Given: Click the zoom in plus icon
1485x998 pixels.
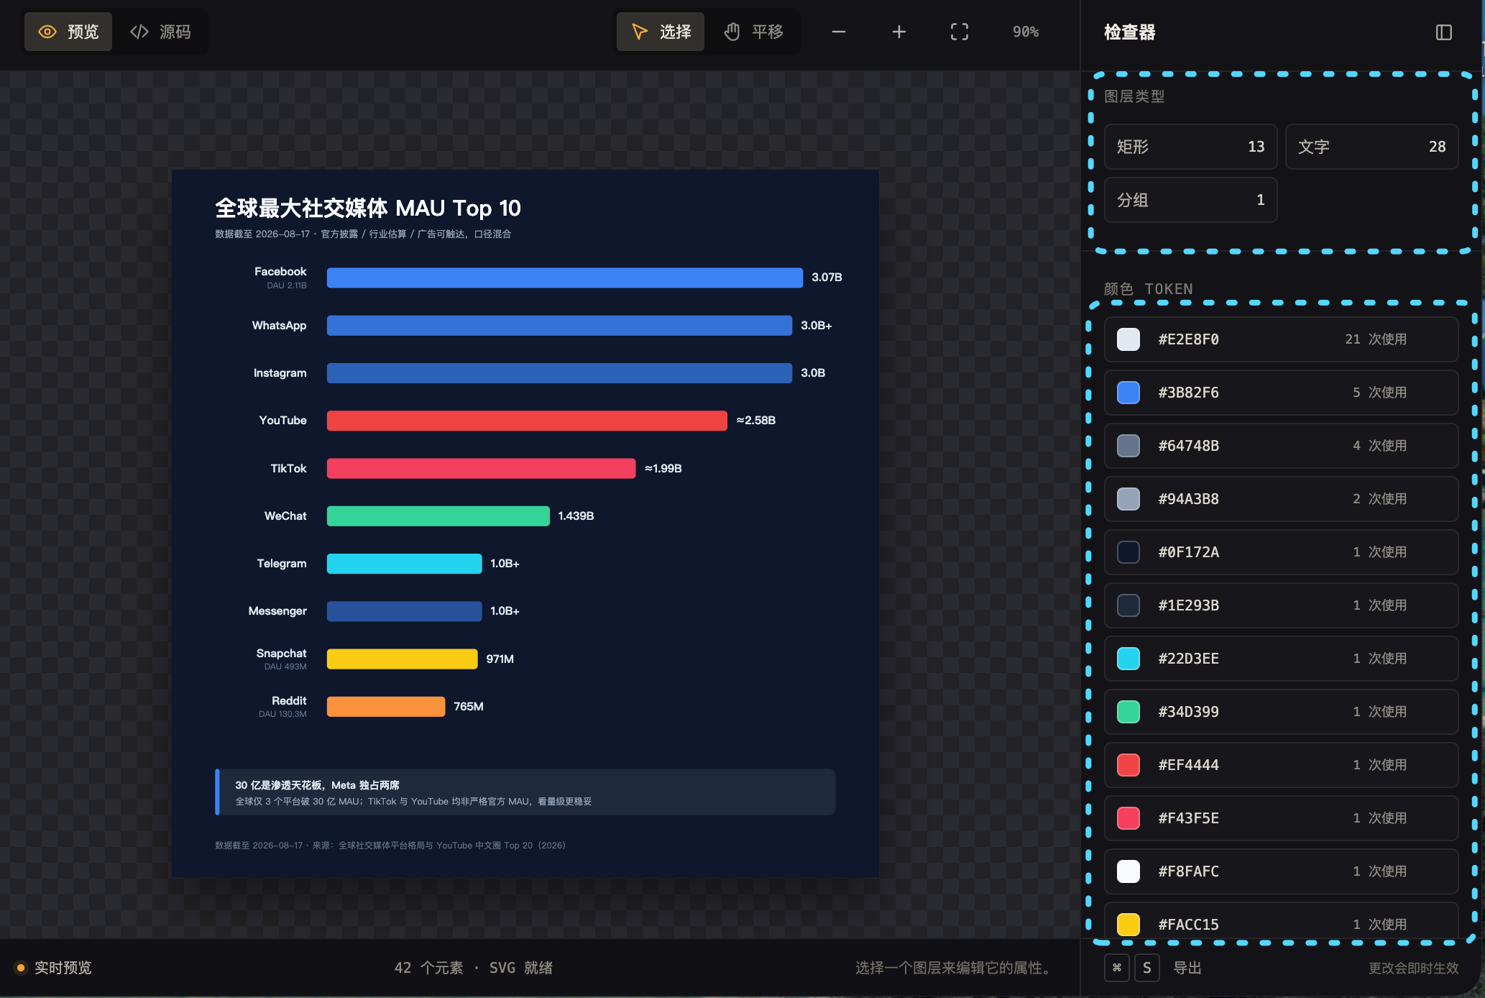Looking at the screenshot, I should pyautogui.click(x=899, y=32).
